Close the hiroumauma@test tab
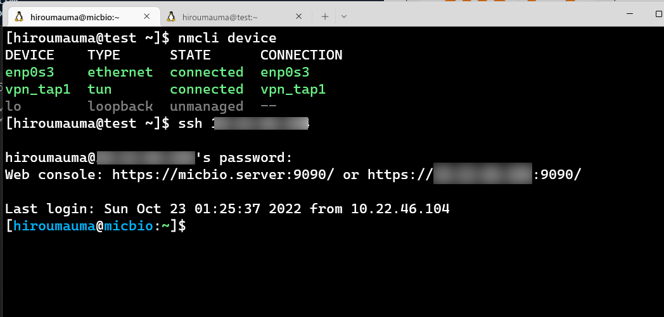The image size is (664, 317). (x=298, y=16)
